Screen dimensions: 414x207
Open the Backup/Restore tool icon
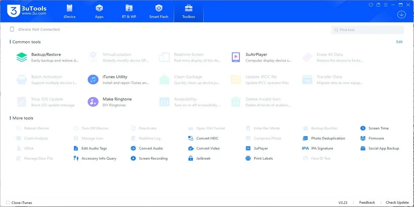click(x=22, y=57)
